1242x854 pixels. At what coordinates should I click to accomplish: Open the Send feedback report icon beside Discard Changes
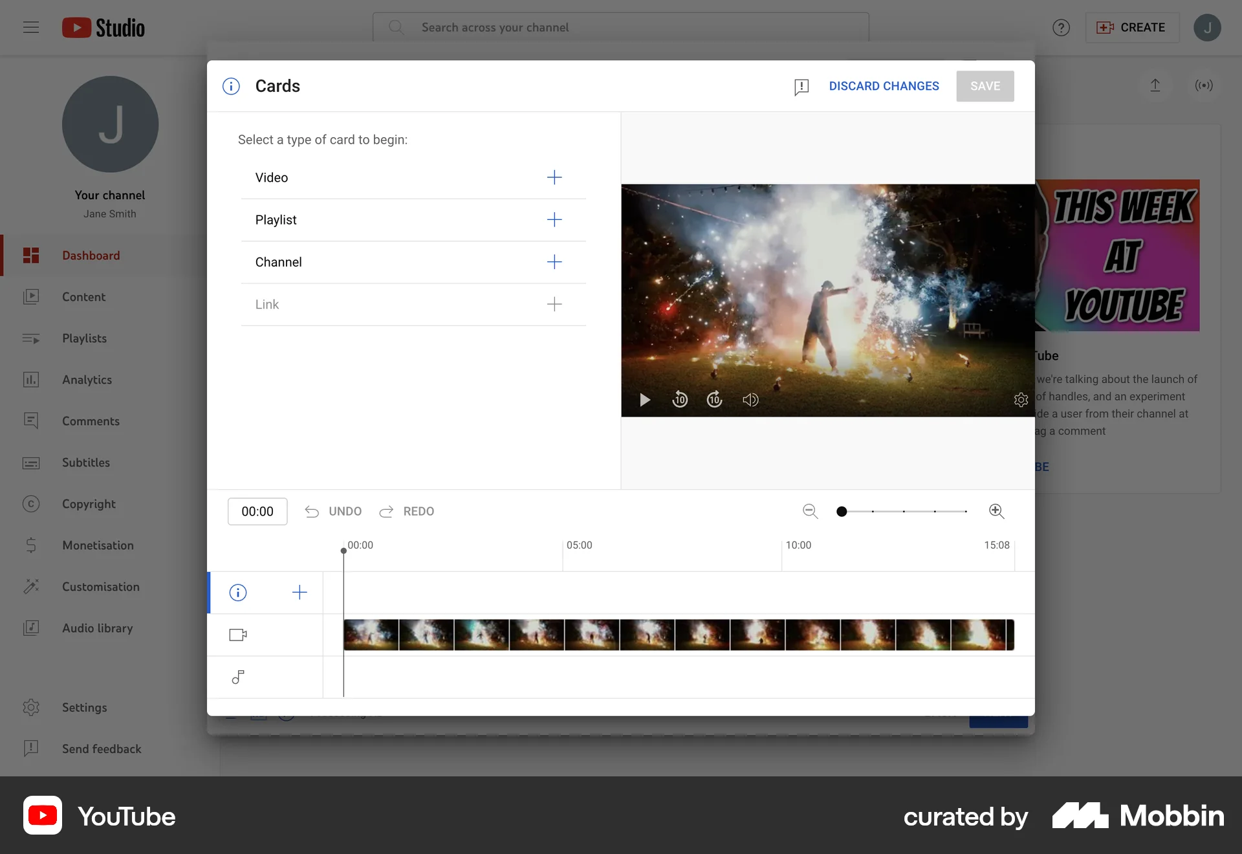click(802, 86)
